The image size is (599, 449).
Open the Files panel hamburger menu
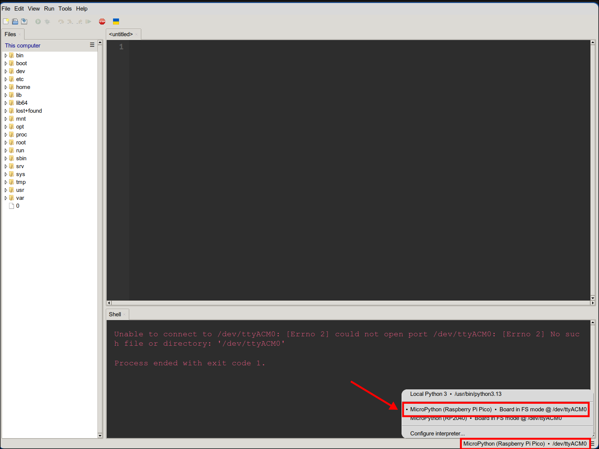[x=92, y=45]
